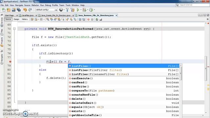
Task: Click the Build Project hammer icon
Action: (67, 10)
